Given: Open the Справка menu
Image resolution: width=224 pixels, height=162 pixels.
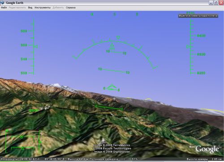Looking at the screenshot, I should pyautogui.click(x=71, y=8).
